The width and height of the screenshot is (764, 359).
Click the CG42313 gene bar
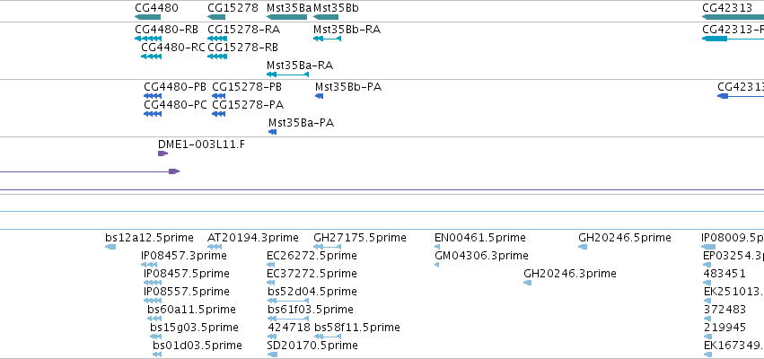pos(733,17)
